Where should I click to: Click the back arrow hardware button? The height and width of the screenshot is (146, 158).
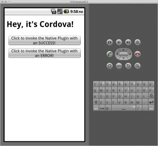click(128, 66)
